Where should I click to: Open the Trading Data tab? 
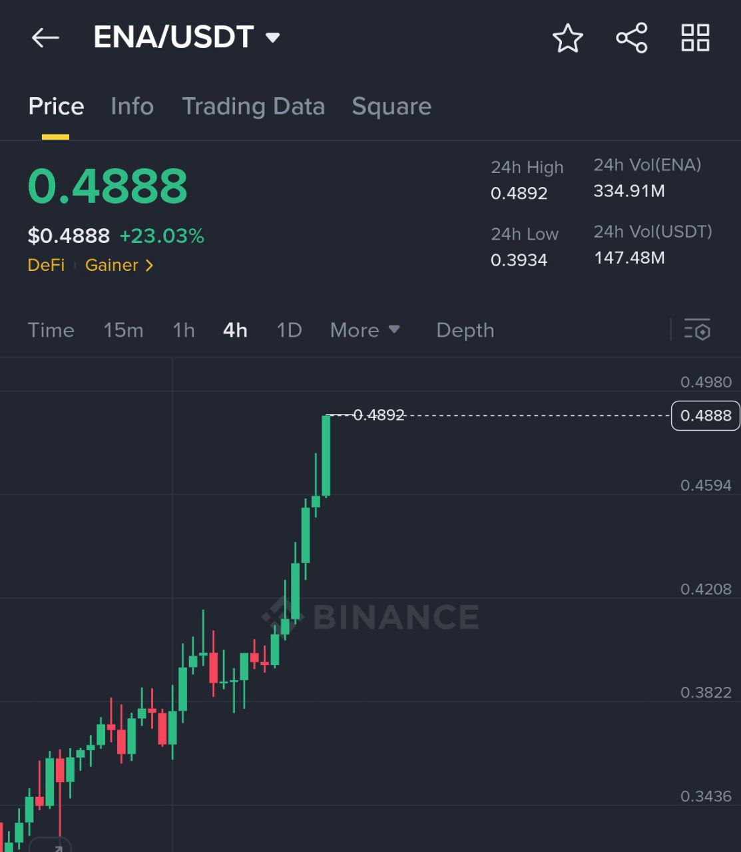coord(253,106)
